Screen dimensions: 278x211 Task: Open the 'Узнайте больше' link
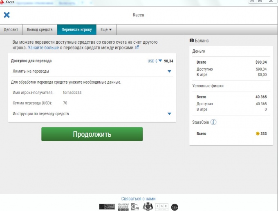coord(43,48)
